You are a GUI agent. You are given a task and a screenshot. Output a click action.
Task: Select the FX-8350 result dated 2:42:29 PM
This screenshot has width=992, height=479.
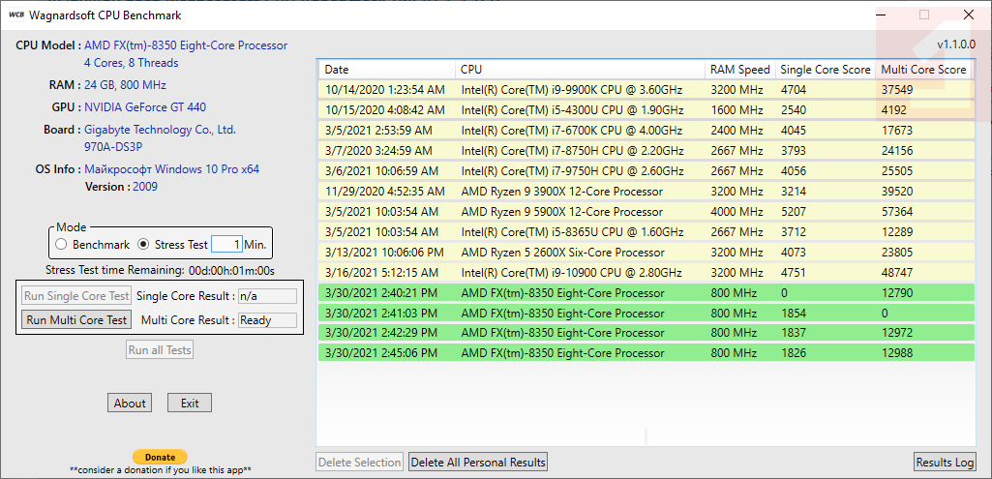point(646,333)
